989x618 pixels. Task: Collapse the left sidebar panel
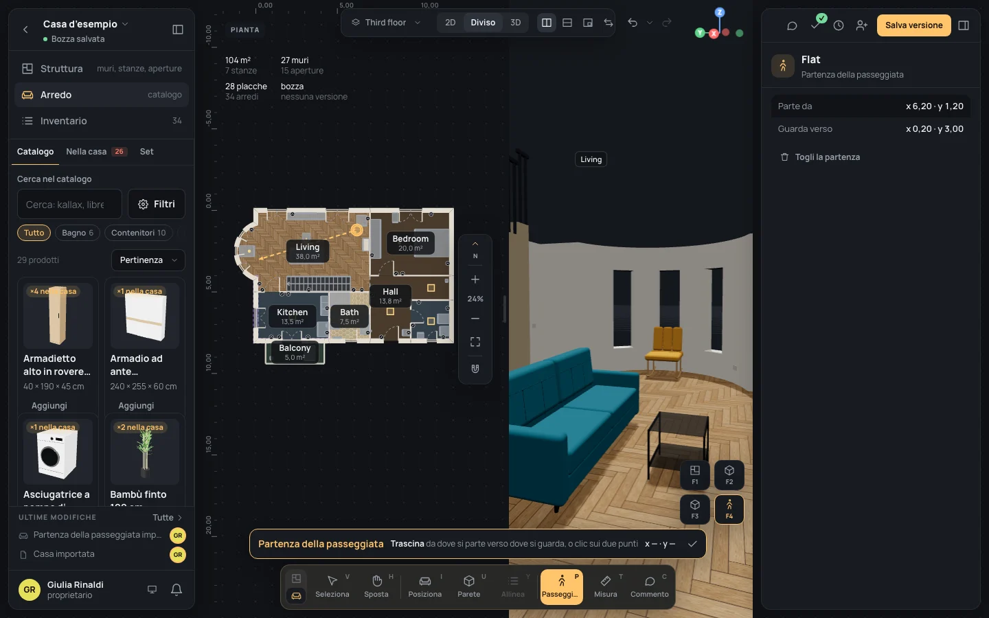point(178,30)
